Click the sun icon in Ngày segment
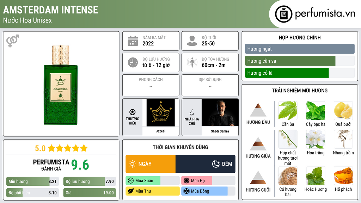The height and width of the screenshot is (203, 361). 132,164
